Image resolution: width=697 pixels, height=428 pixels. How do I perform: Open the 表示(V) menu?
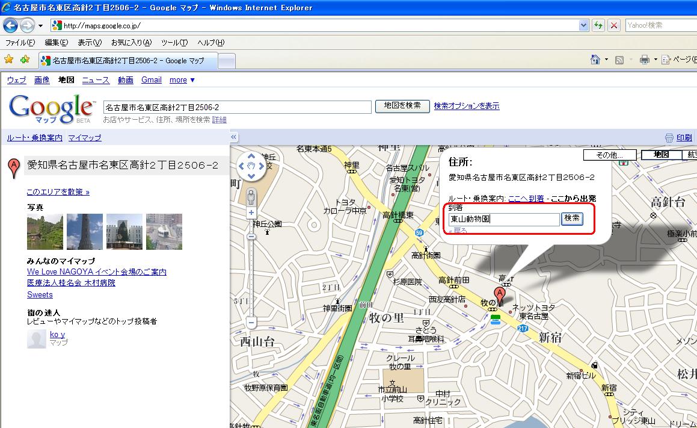90,43
